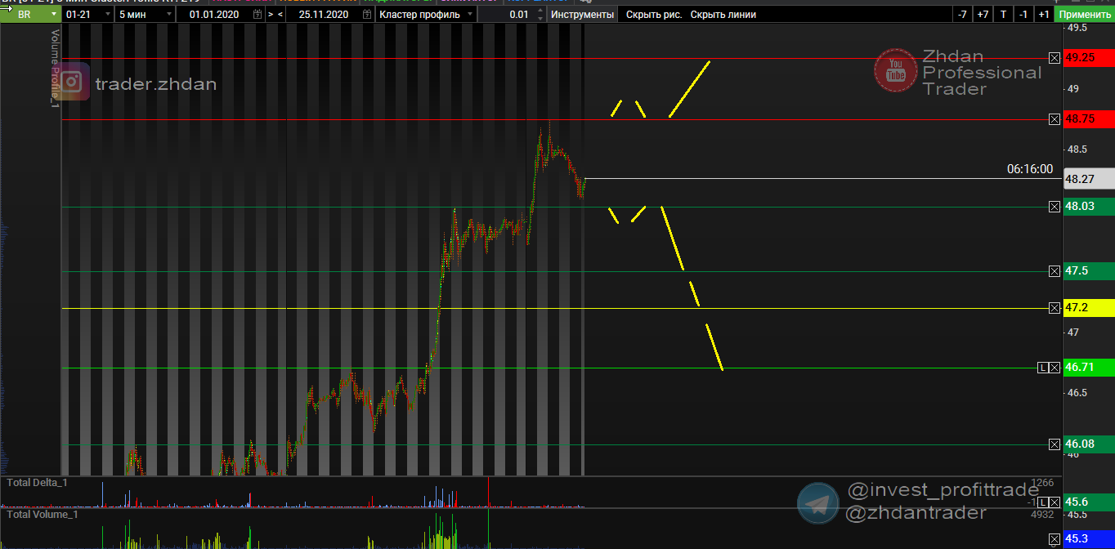Image resolution: width=1115 pixels, height=549 pixels.
Task: Click the -7 button
Action: pyautogui.click(x=962, y=15)
